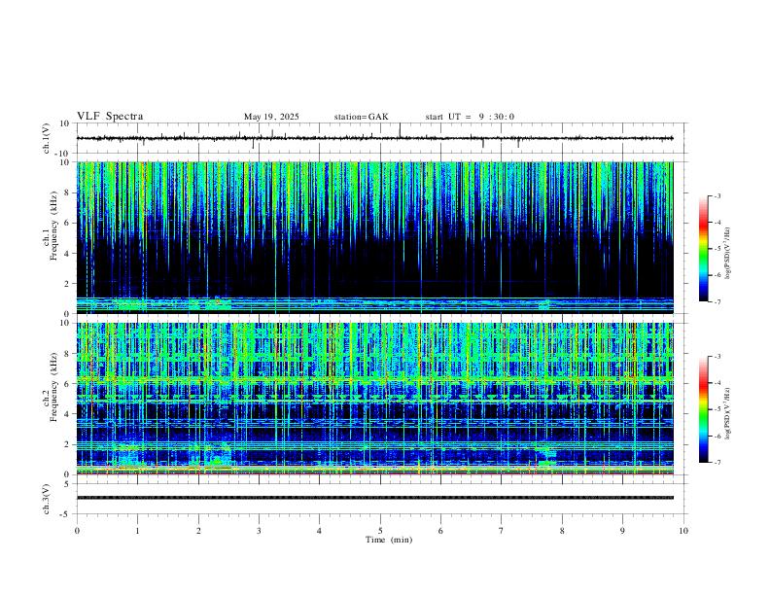Click the ch.1(V) waveform axis label
Screen dimensions: 770x595
pos(47,138)
